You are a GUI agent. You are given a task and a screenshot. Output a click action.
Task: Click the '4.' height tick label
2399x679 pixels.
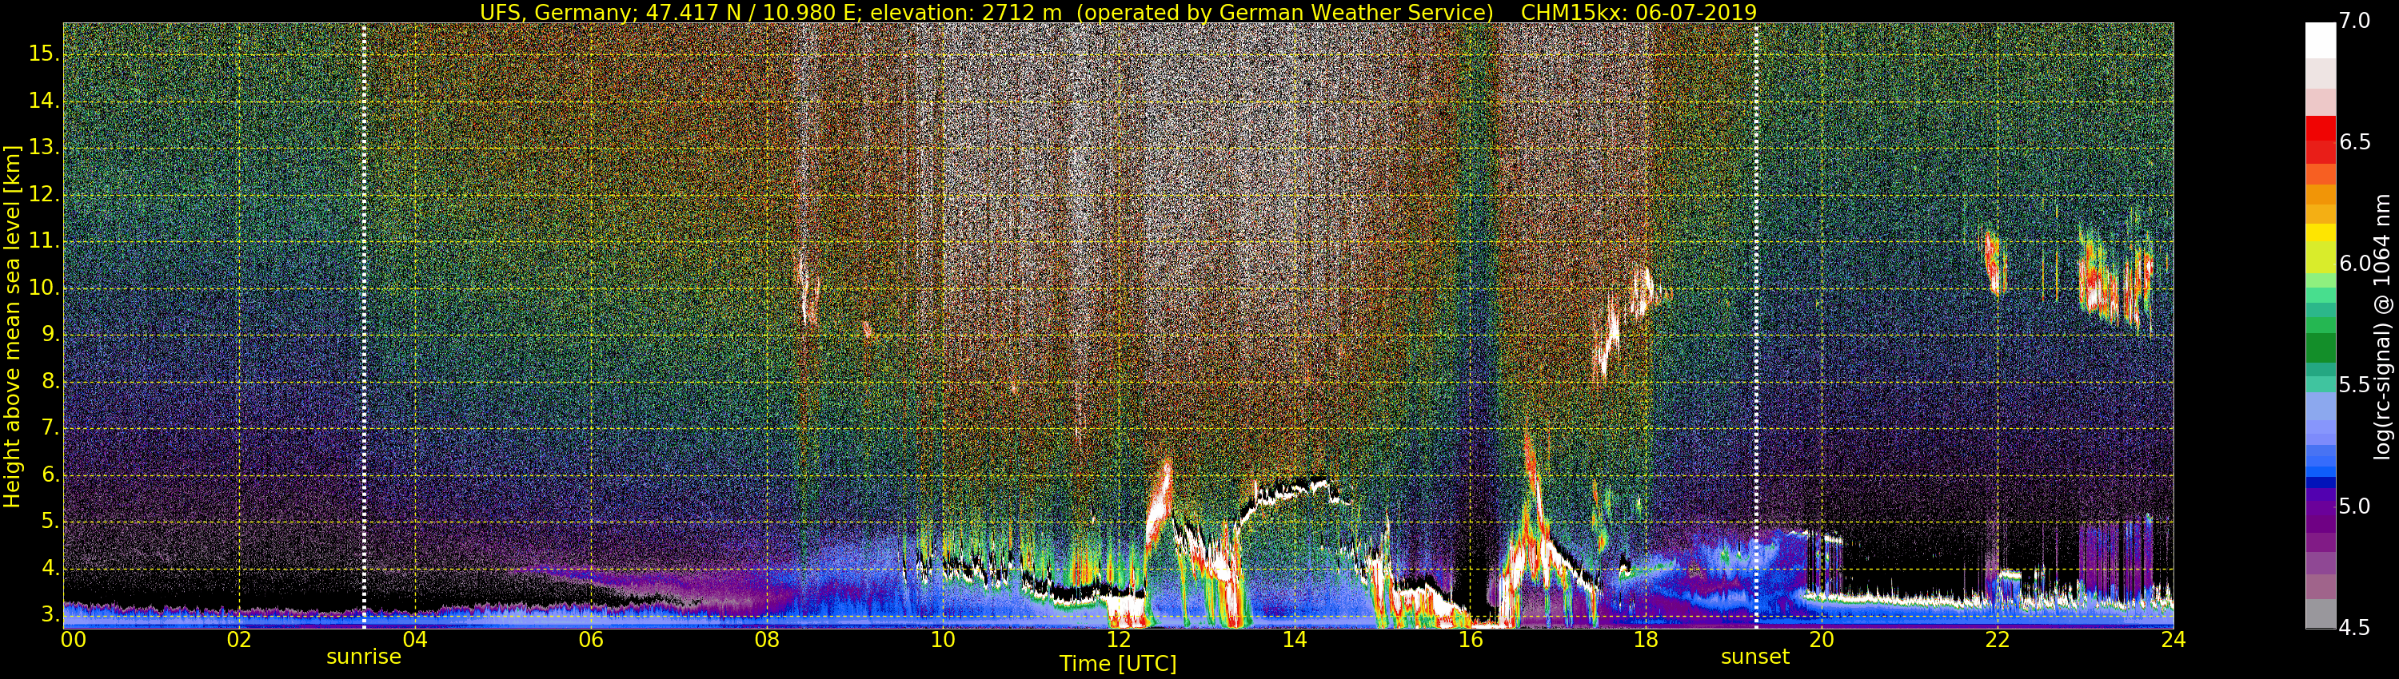(50, 568)
